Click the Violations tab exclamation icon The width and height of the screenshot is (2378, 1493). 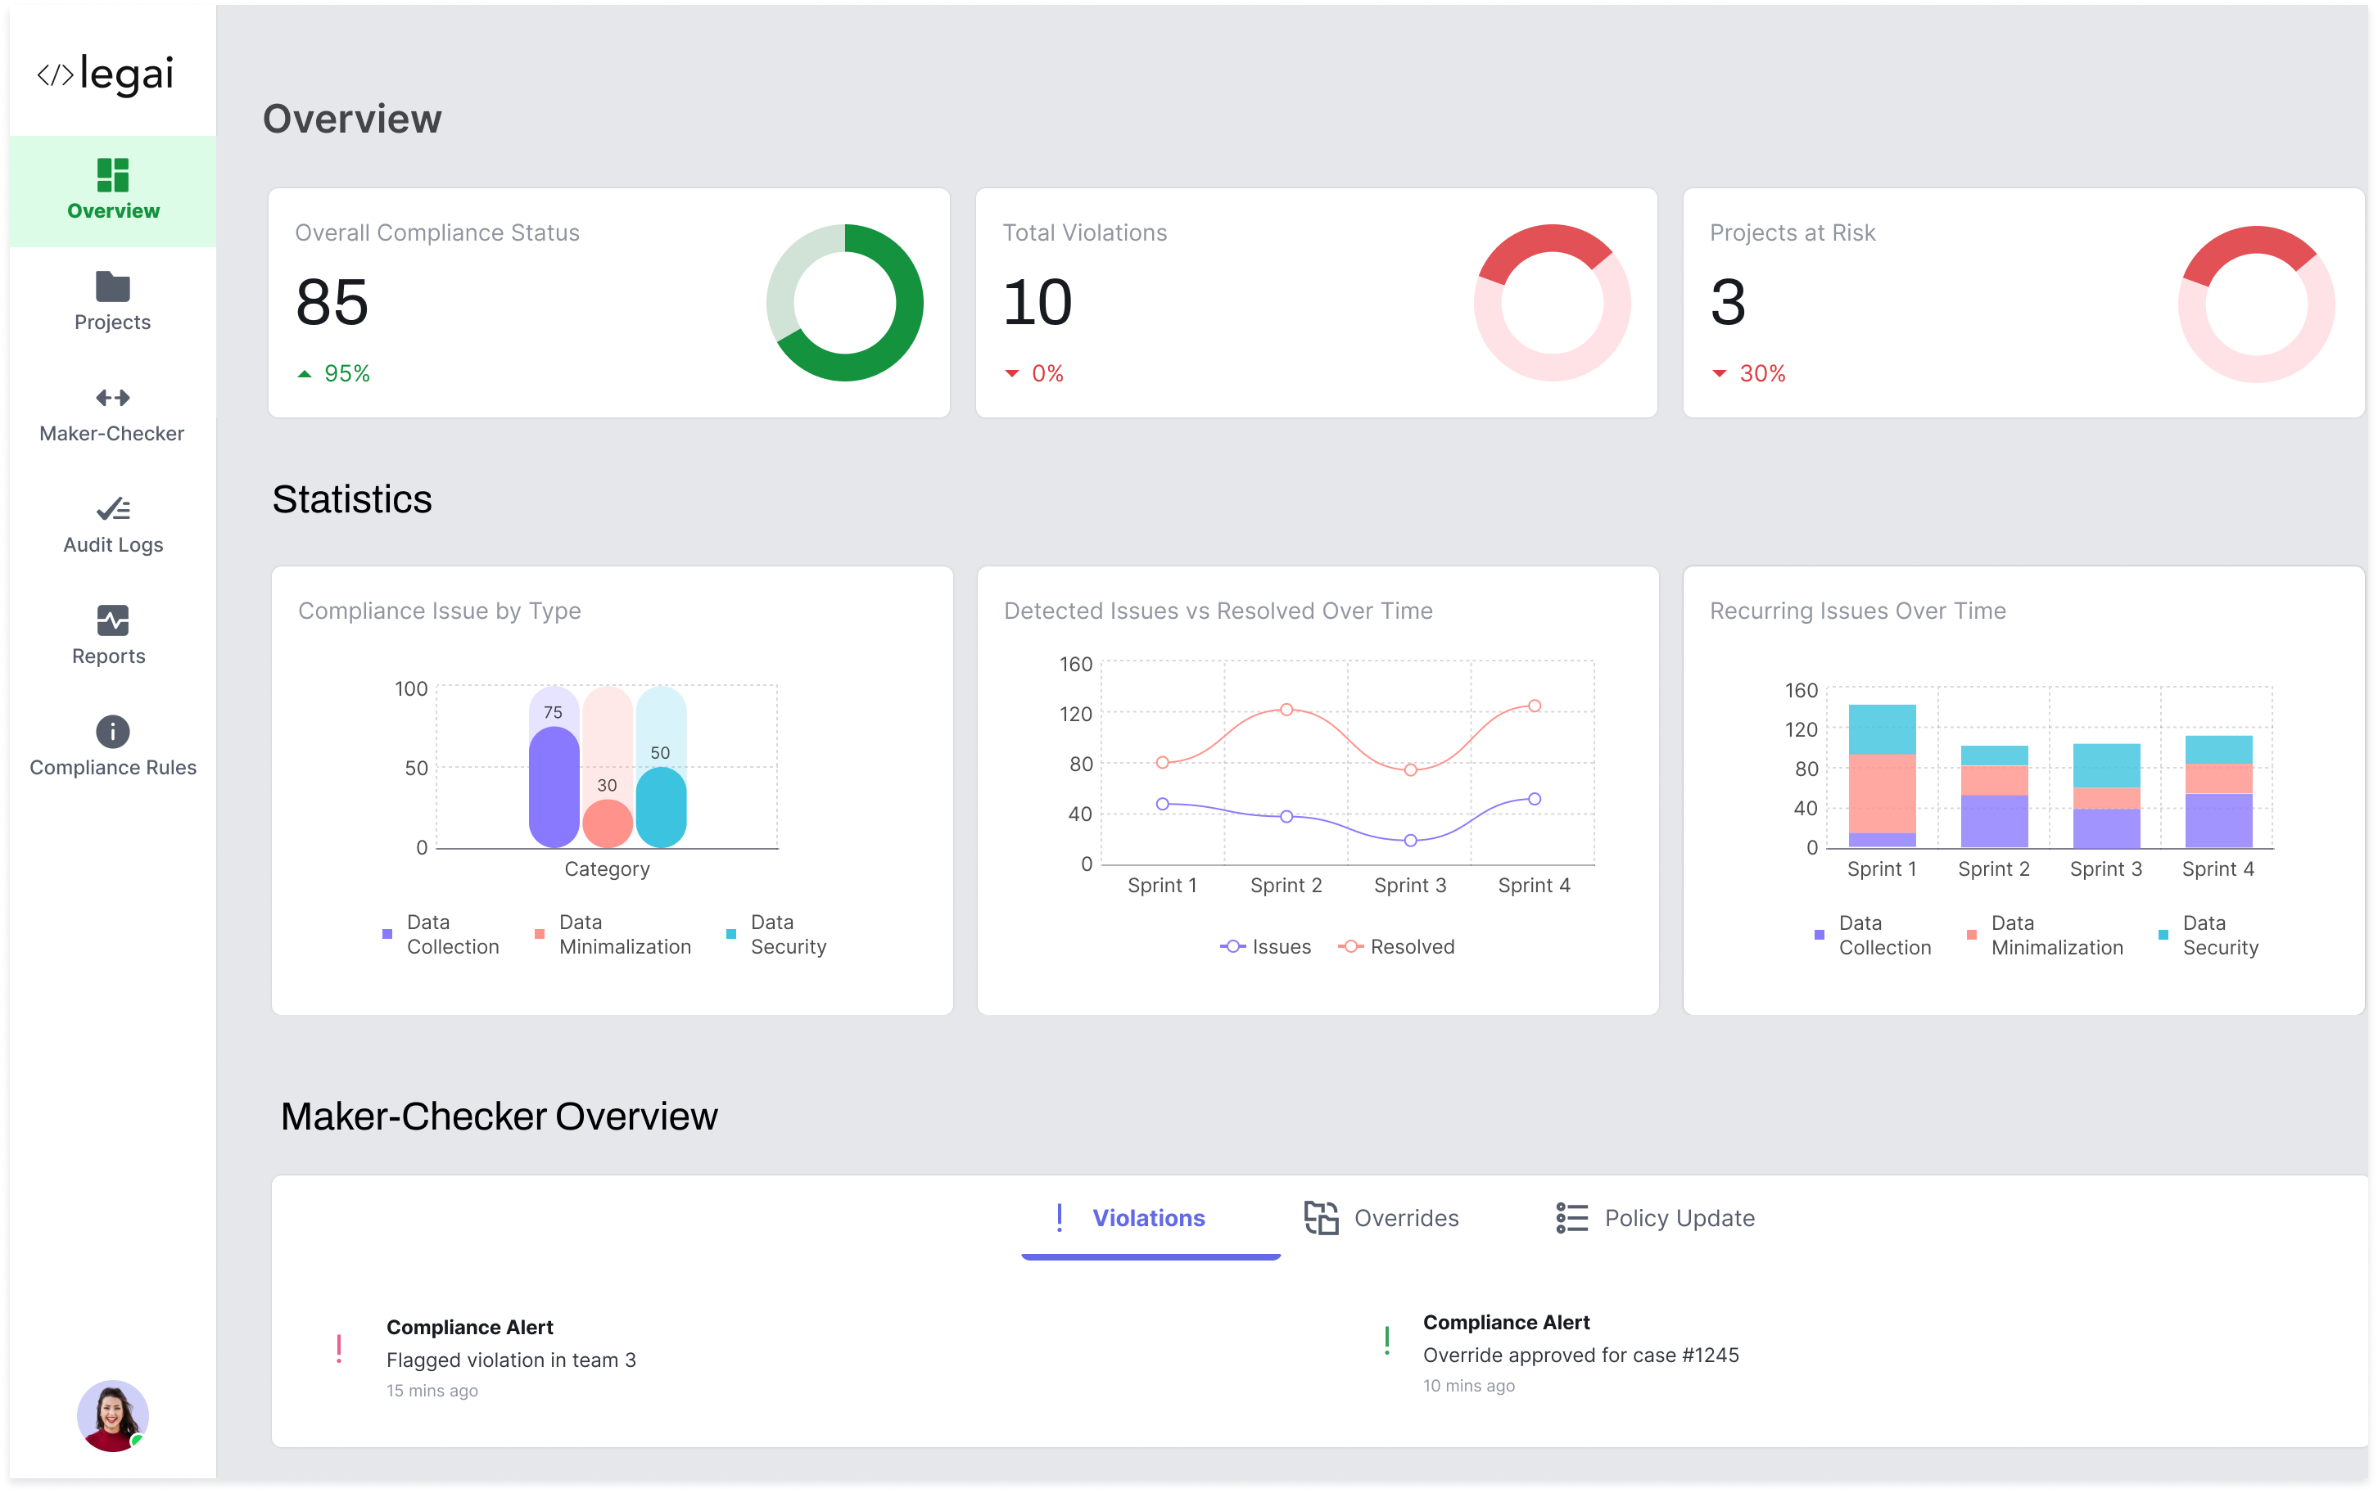pyautogui.click(x=1060, y=1217)
